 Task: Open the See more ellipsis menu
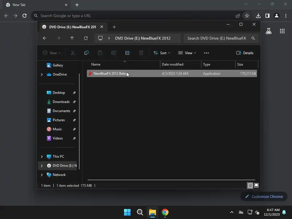(206, 53)
